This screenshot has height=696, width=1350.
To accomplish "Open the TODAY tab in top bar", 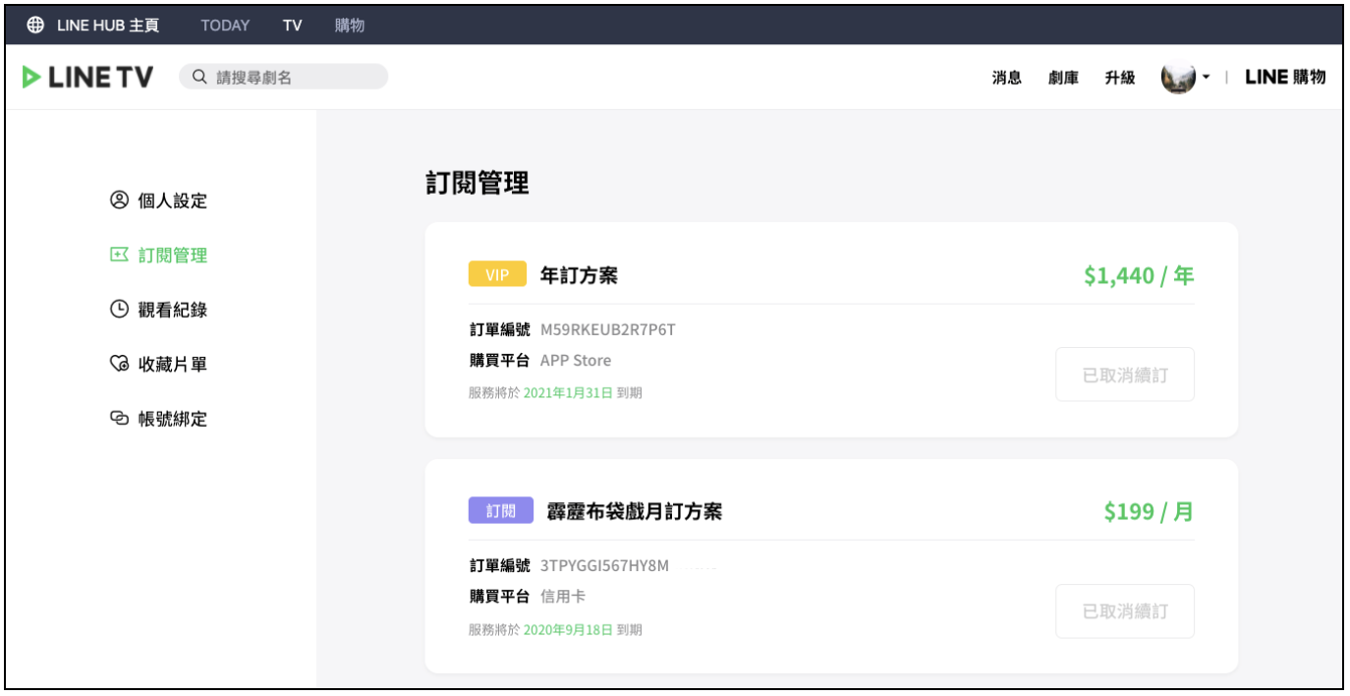I will point(225,26).
